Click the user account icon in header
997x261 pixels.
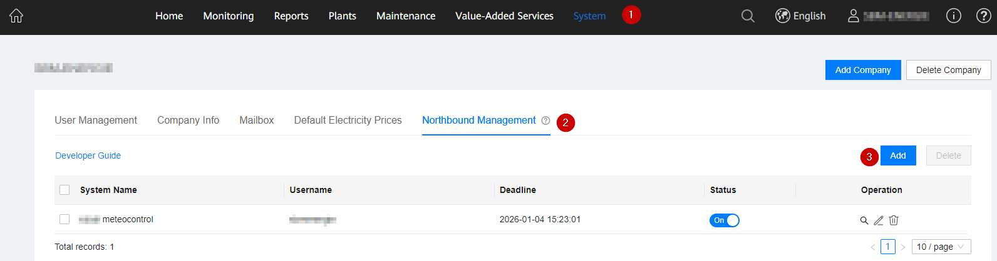coord(853,16)
